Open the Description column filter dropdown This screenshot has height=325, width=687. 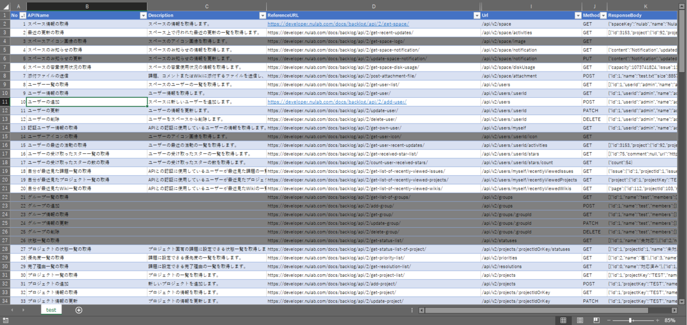262,15
